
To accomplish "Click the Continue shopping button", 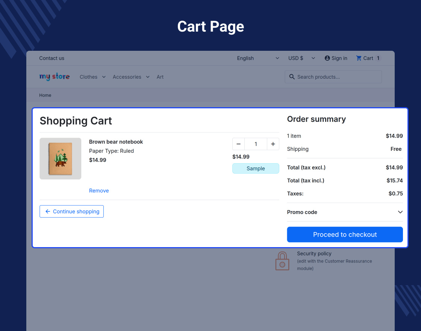I will 72,211.
